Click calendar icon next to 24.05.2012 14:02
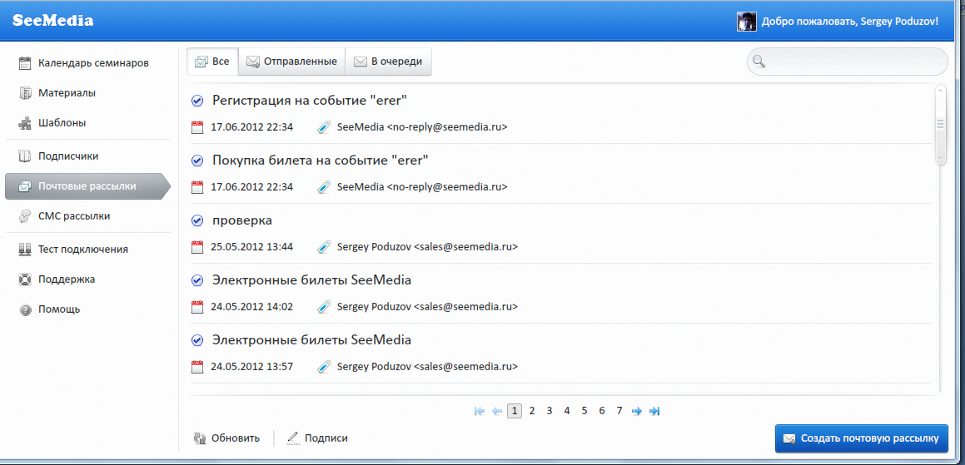The width and height of the screenshot is (965, 465). coord(197,306)
